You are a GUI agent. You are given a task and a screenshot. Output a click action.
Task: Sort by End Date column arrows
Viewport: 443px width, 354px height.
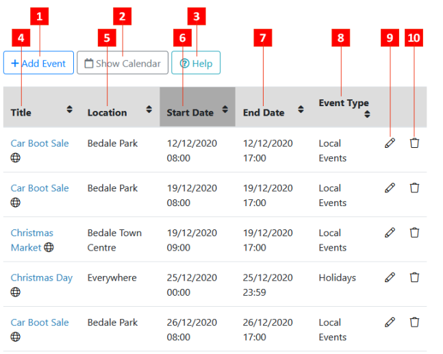[301, 110]
